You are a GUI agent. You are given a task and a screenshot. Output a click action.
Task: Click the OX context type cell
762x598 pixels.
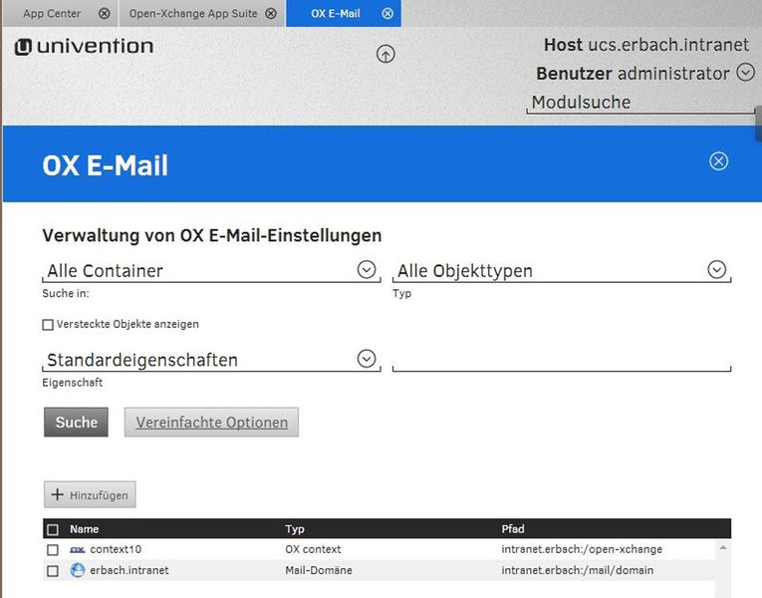coord(313,549)
